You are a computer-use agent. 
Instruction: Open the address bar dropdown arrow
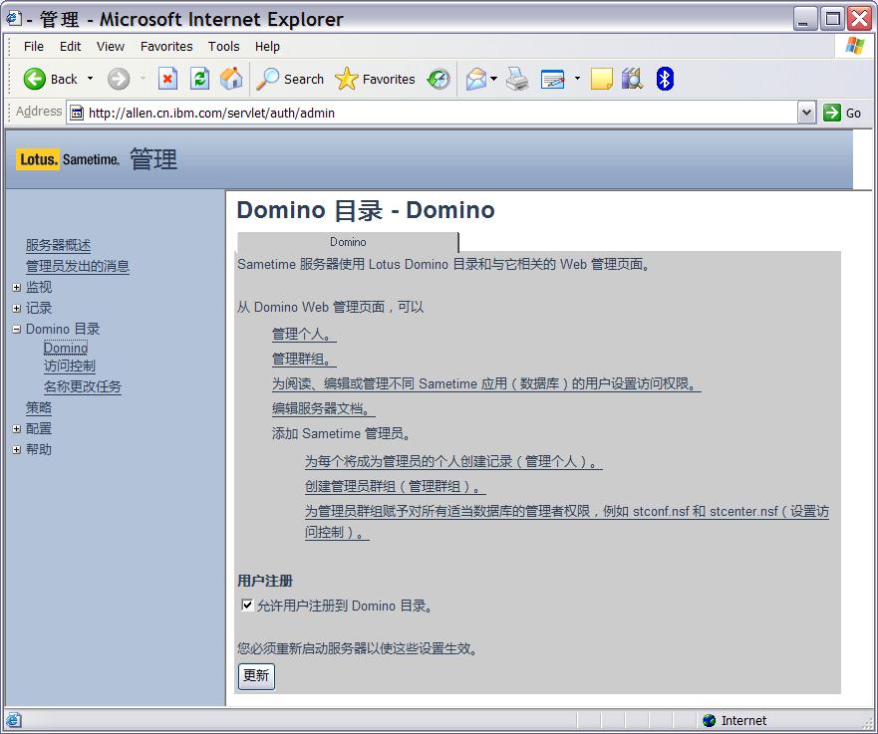click(806, 113)
